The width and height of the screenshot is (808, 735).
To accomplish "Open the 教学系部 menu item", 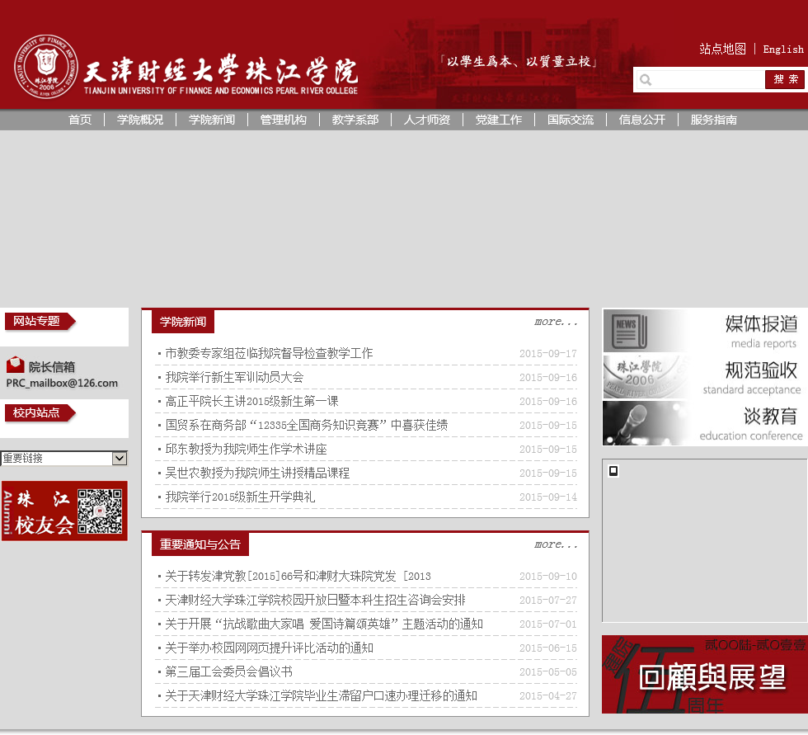I will 355,120.
